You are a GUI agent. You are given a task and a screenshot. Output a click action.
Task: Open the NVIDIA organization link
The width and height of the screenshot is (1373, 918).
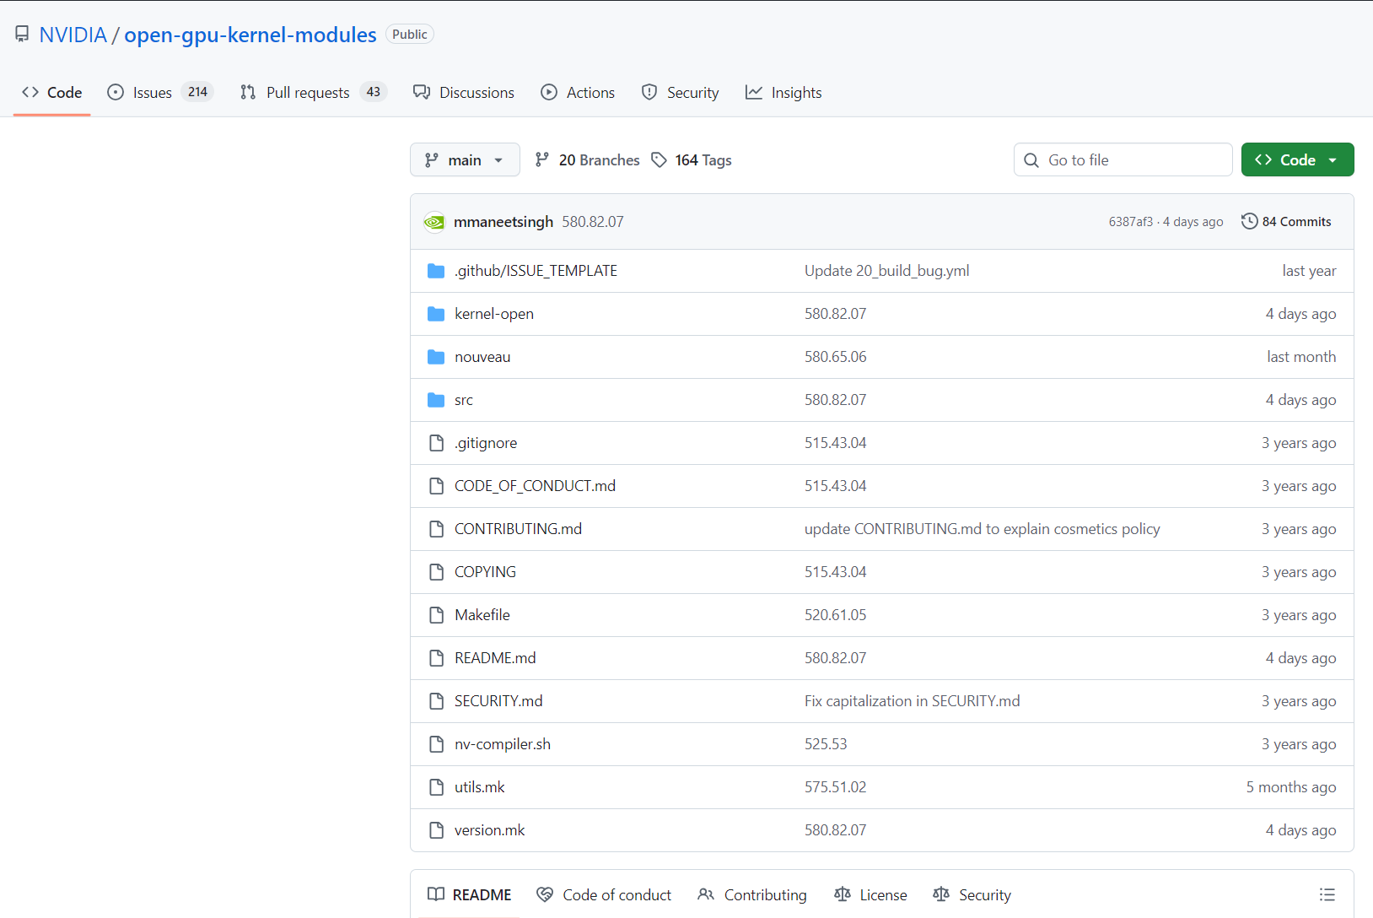click(x=73, y=35)
